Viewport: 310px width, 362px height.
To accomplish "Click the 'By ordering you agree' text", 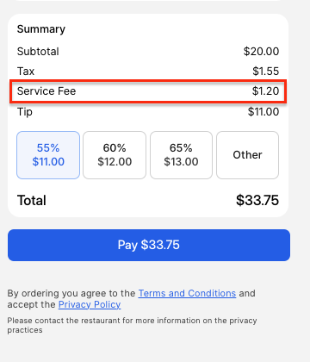I will [71, 293].
